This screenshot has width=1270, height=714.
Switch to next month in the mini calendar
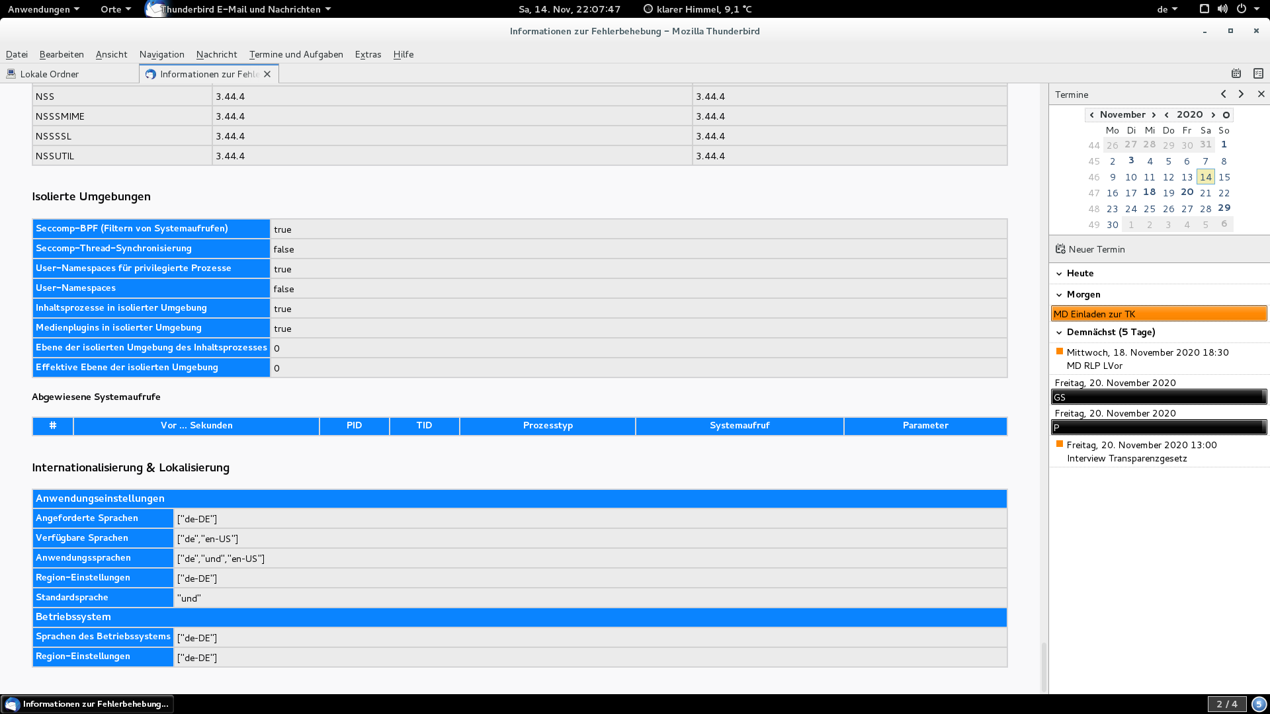pyautogui.click(x=1154, y=114)
